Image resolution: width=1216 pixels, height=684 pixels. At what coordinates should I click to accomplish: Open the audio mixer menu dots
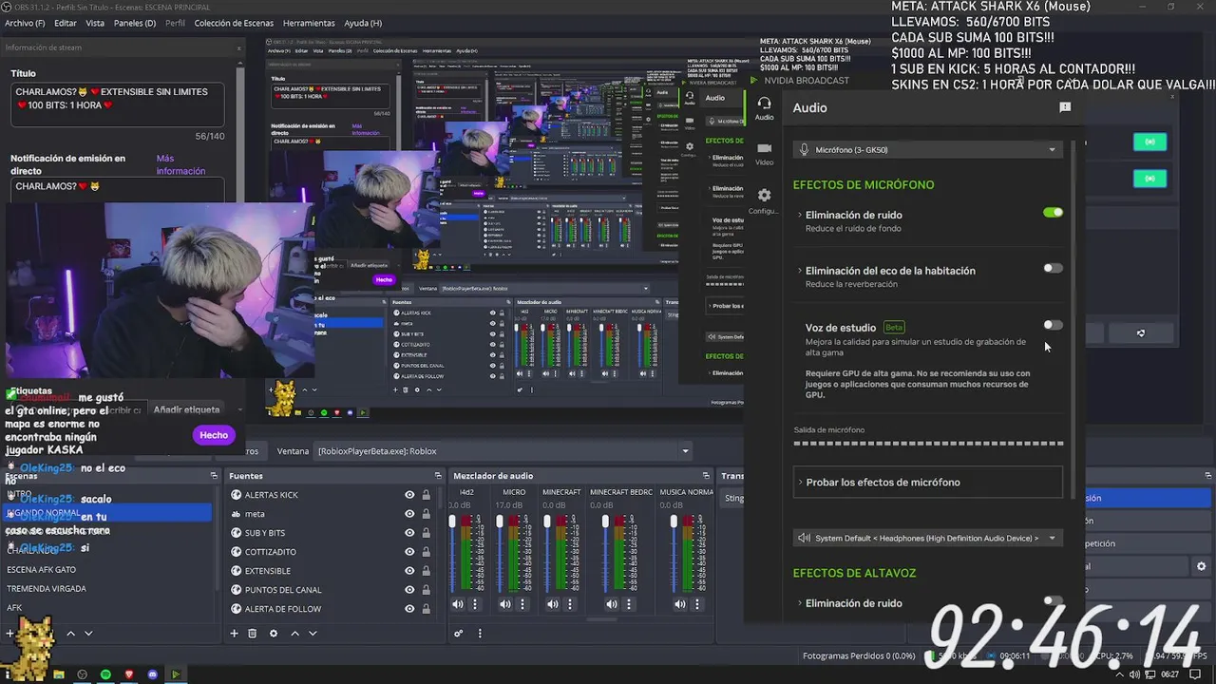point(480,634)
